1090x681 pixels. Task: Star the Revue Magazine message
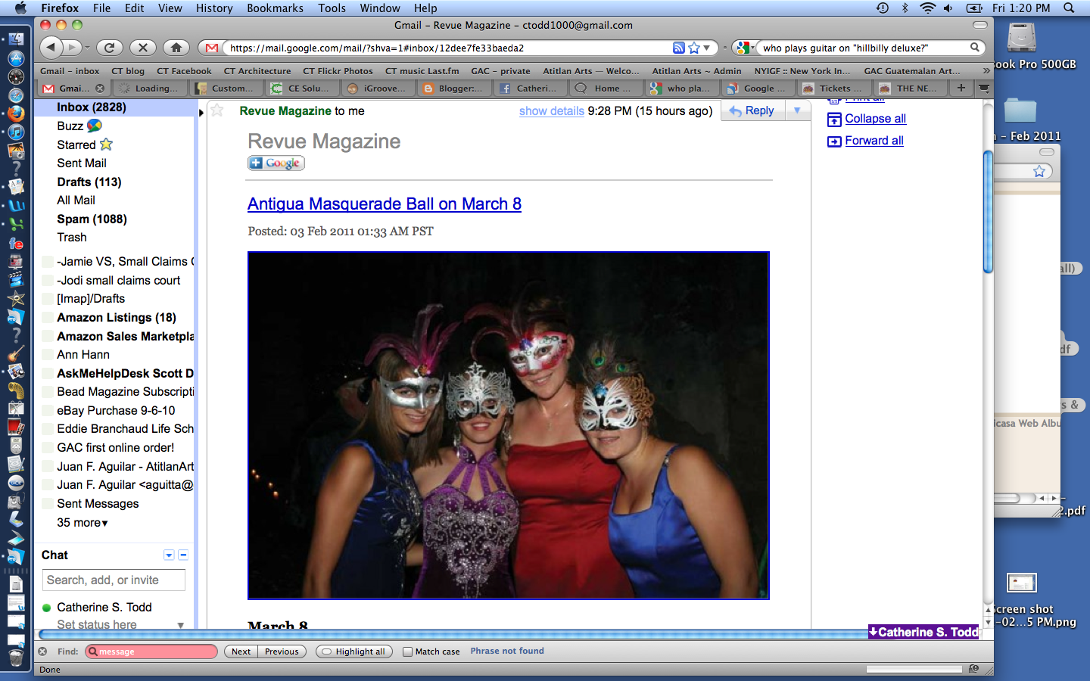pyautogui.click(x=217, y=110)
